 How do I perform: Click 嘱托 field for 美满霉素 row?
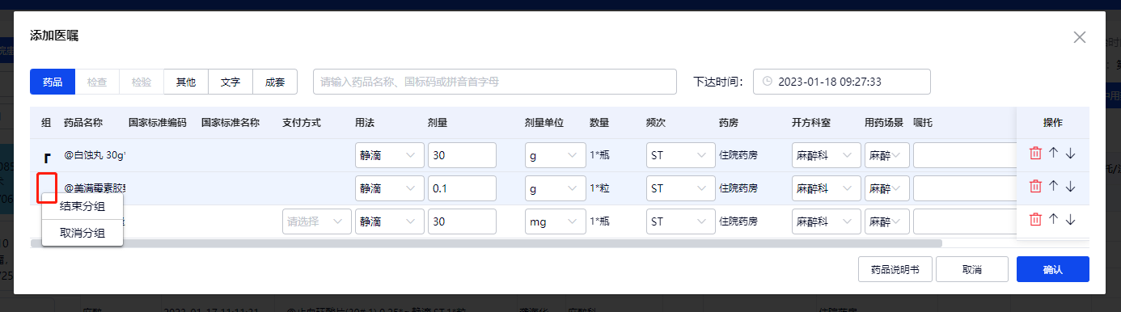point(964,188)
